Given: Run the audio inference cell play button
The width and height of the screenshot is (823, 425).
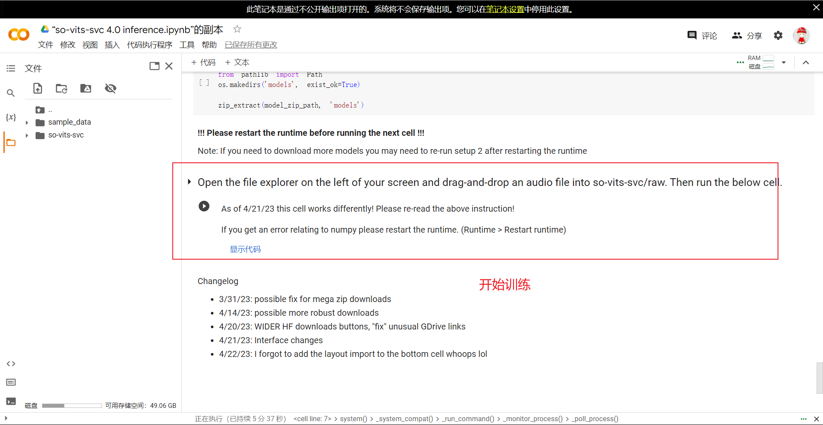Looking at the screenshot, I should (204, 206).
